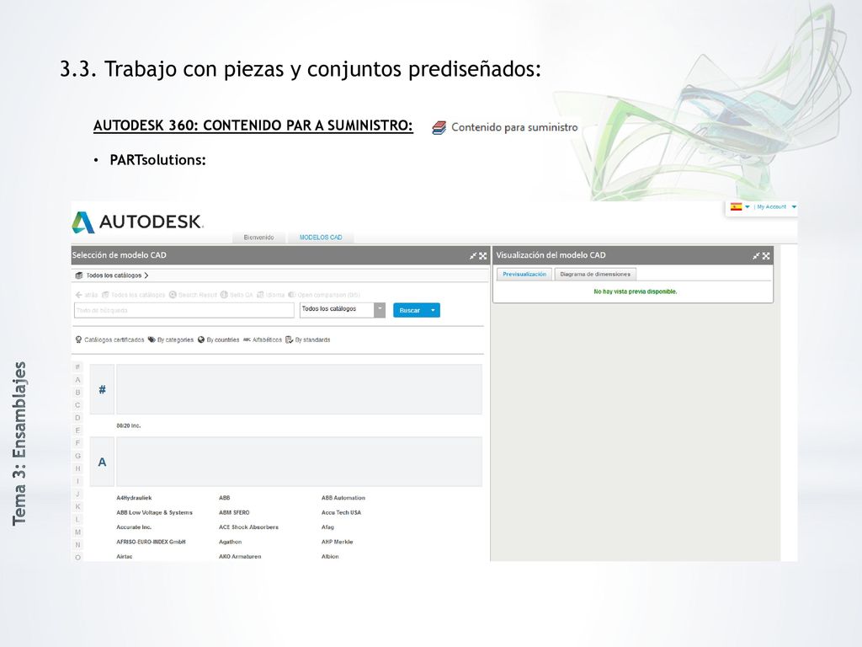The image size is (862, 647).
Task: Switch to the Bienvenido tab
Action: coord(258,238)
